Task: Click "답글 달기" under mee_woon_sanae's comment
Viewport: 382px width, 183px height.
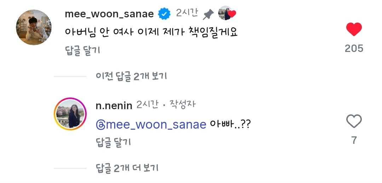Action: click(83, 51)
